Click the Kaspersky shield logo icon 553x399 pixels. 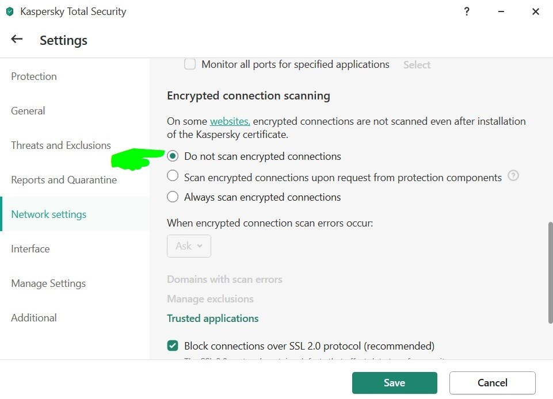[x=9, y=11]
